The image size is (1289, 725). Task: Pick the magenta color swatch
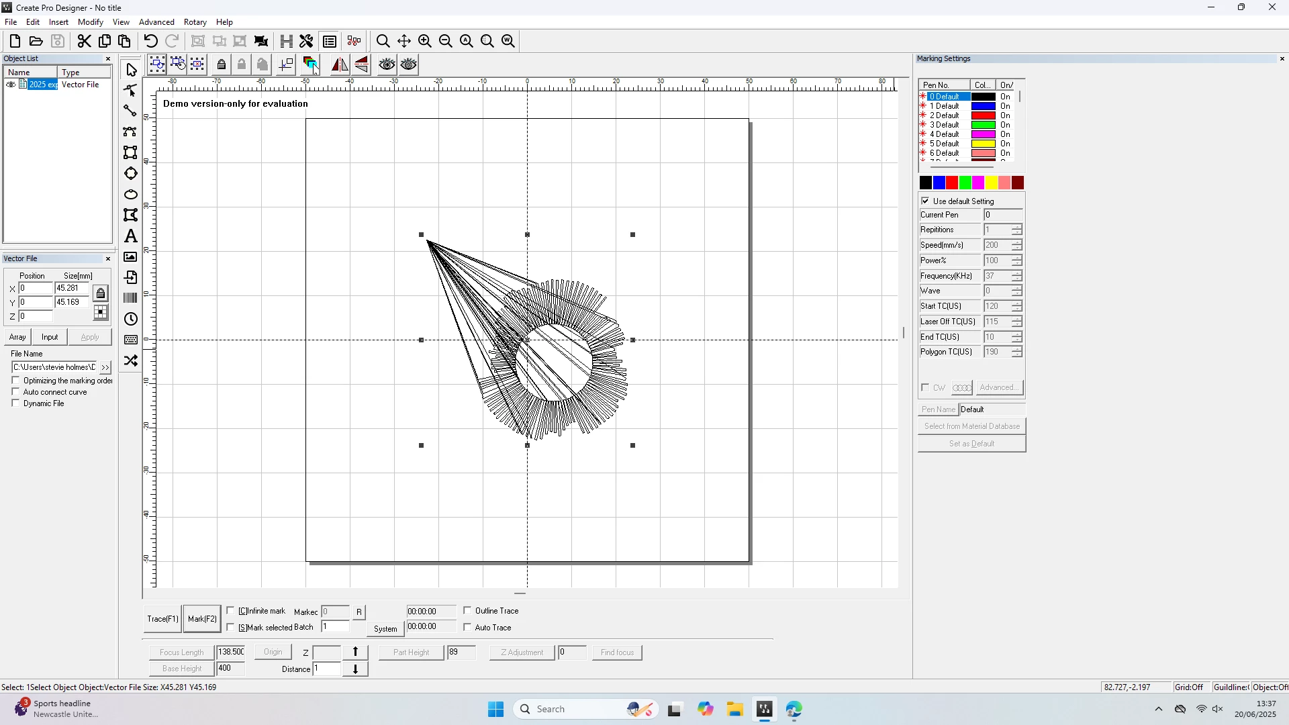click(978, 183)
